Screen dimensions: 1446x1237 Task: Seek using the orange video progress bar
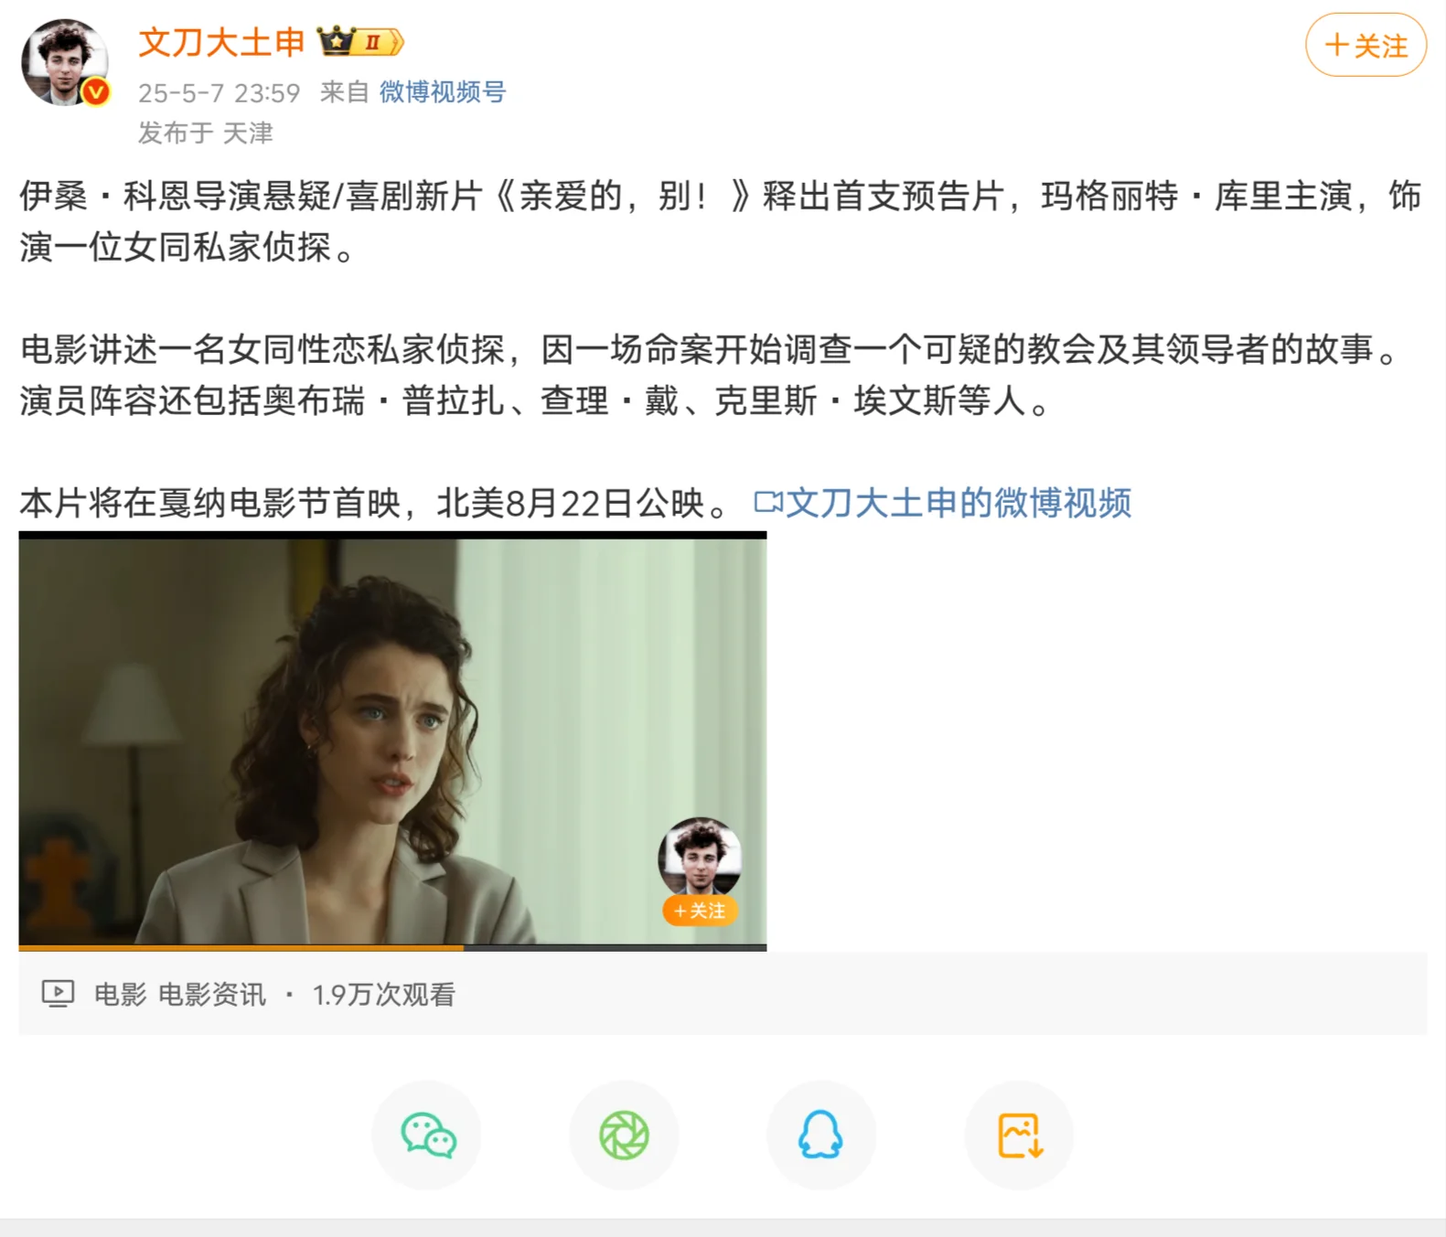click(x=392, y=948)
